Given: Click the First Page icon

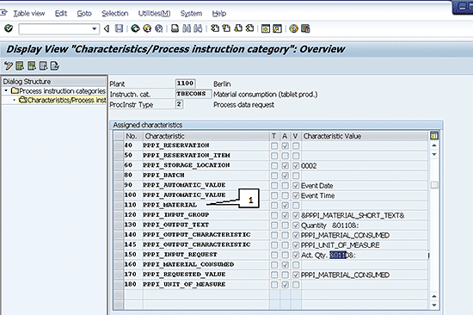Looking at the screenshot, I should 215,28.
